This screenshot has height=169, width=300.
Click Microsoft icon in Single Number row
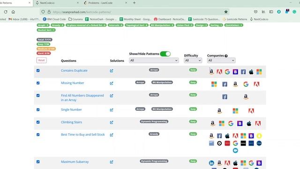click(235, 111)
